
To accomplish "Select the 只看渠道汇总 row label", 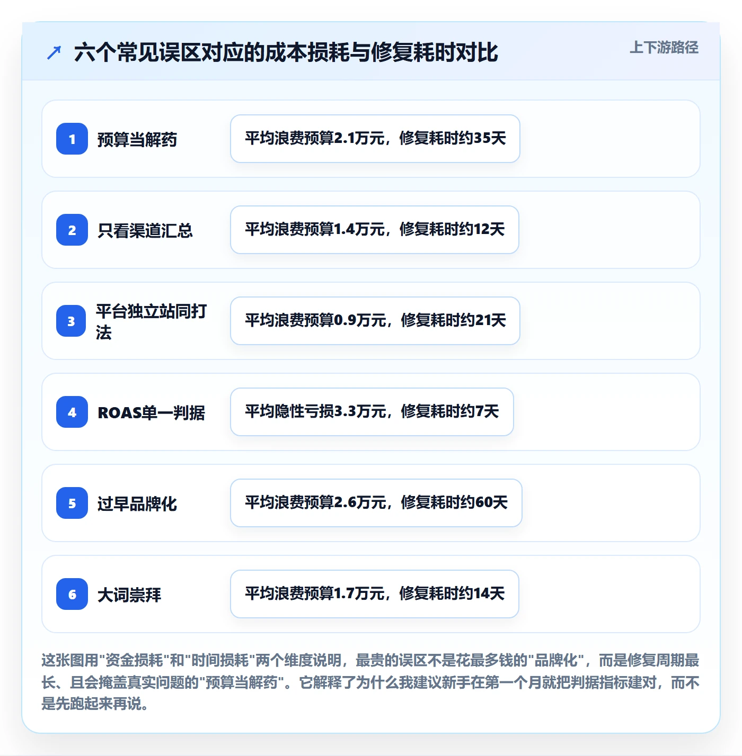I will (x=145, y=230).
